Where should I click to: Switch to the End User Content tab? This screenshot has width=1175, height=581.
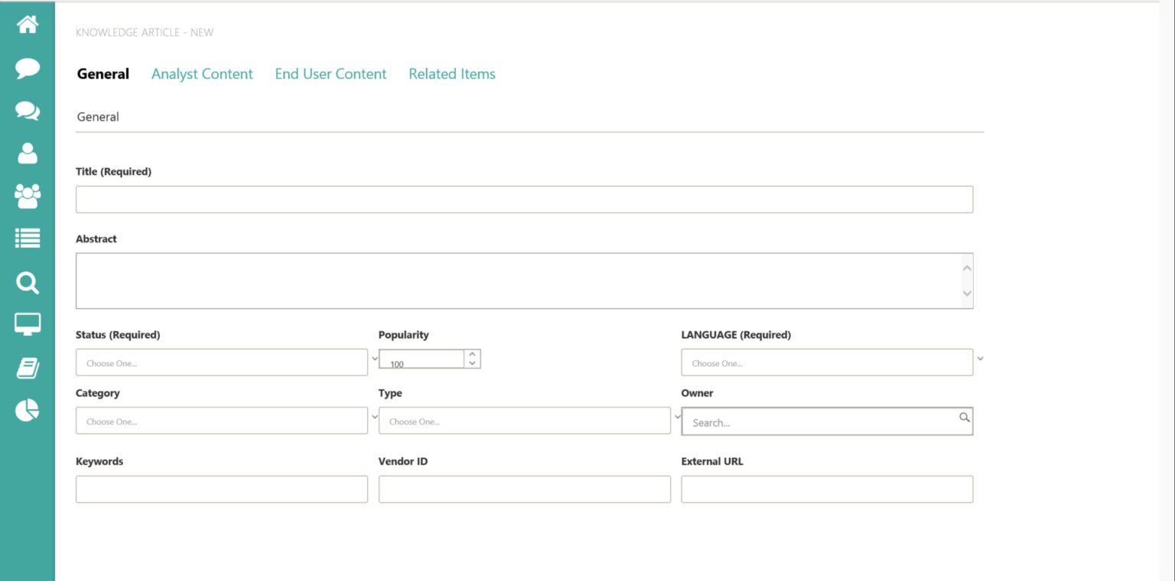click(330, 73)
